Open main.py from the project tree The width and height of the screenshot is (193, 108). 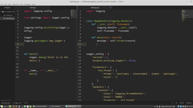[x=9, y=15]
